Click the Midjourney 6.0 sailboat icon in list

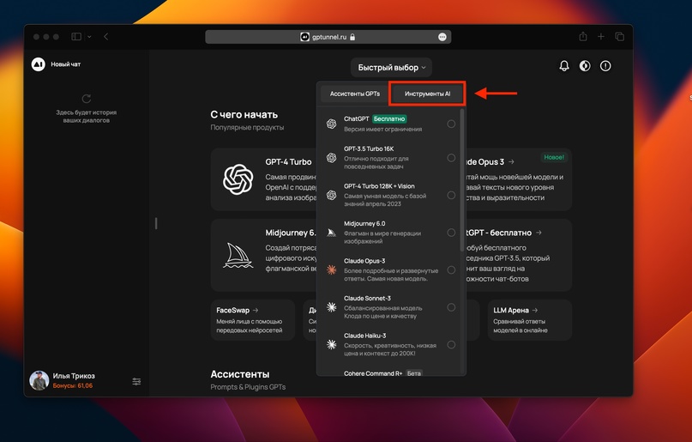(x=332, y=233)
